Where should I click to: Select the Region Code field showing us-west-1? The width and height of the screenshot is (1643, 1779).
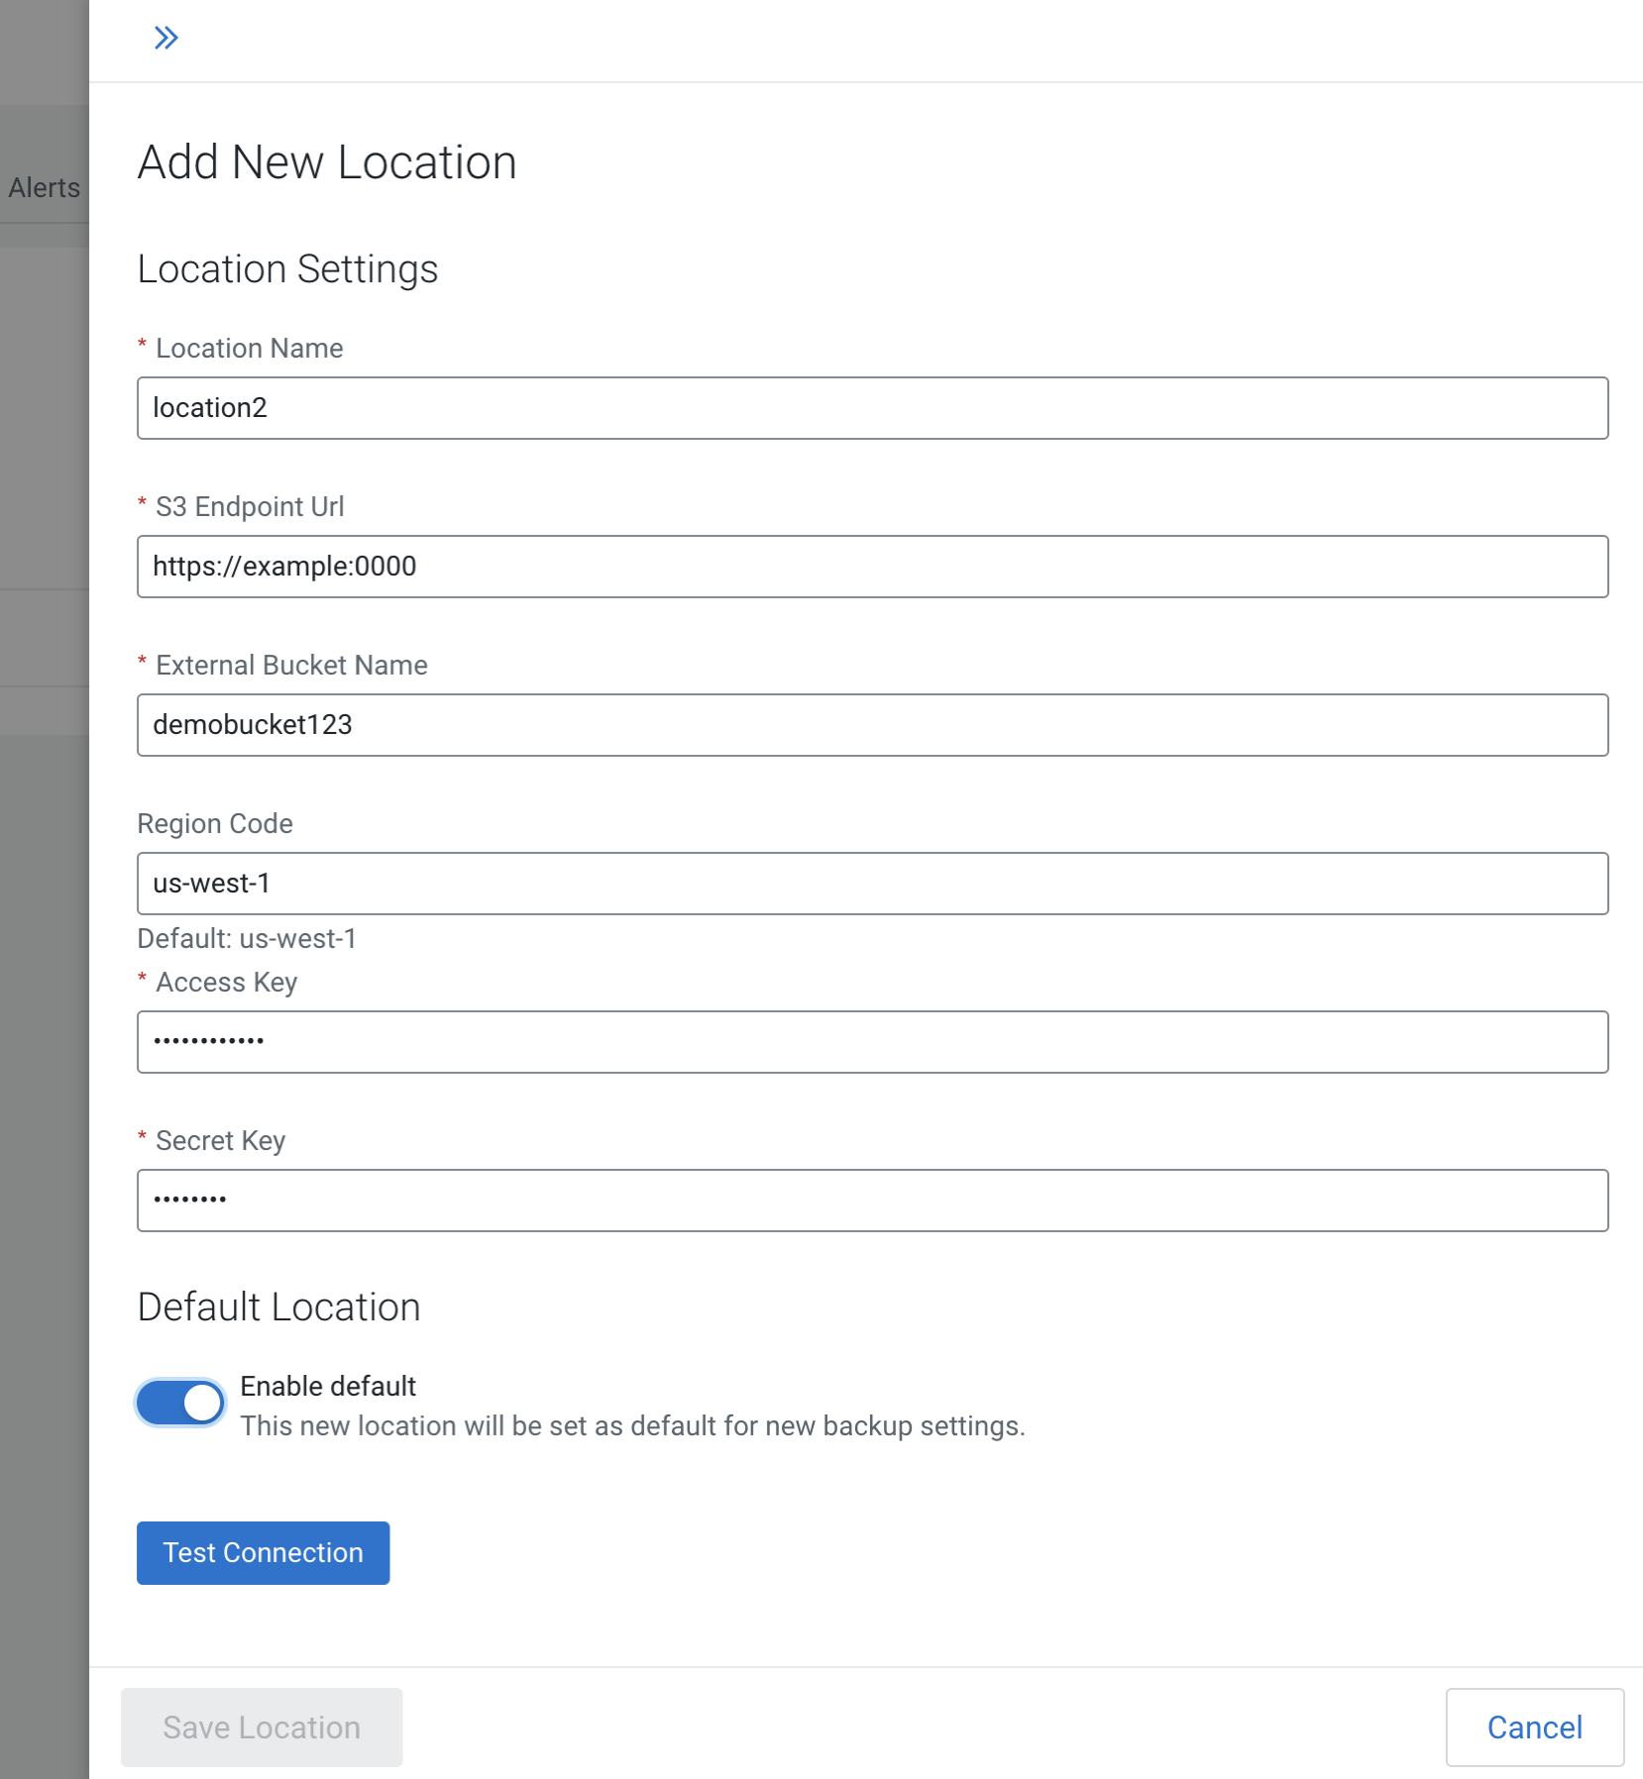click(872, 884)
